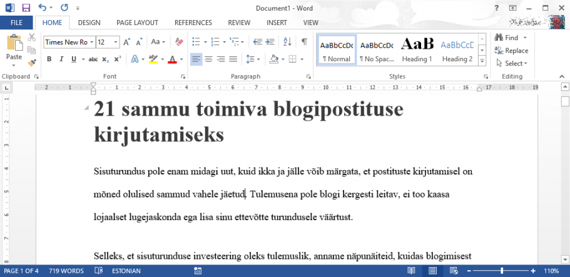Open Line Spacing dropdown

point(253,59)
